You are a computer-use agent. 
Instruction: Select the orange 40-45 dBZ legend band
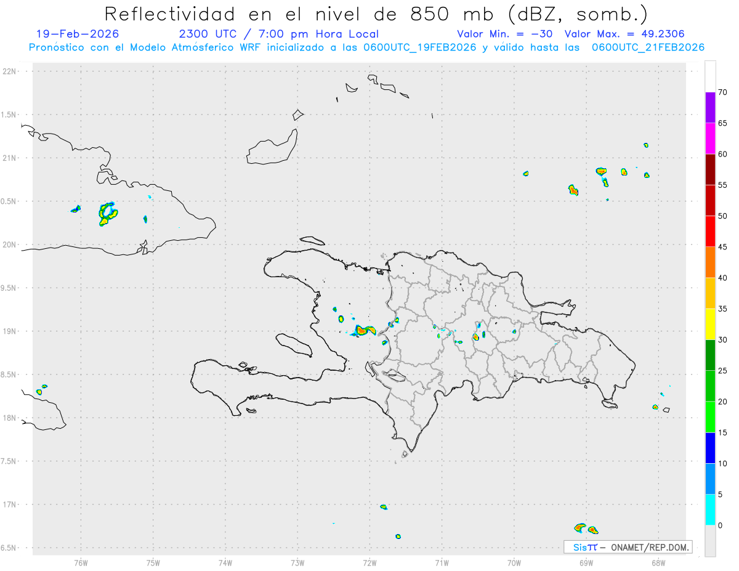(x=710, y=262)
